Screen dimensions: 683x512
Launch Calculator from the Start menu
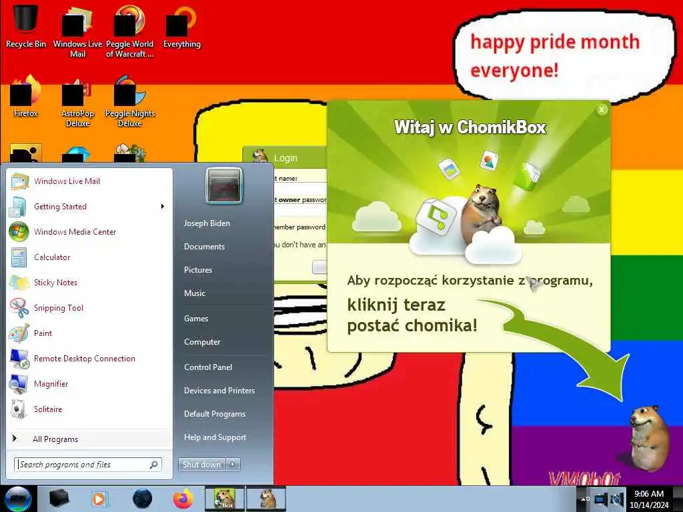point(89,257)
